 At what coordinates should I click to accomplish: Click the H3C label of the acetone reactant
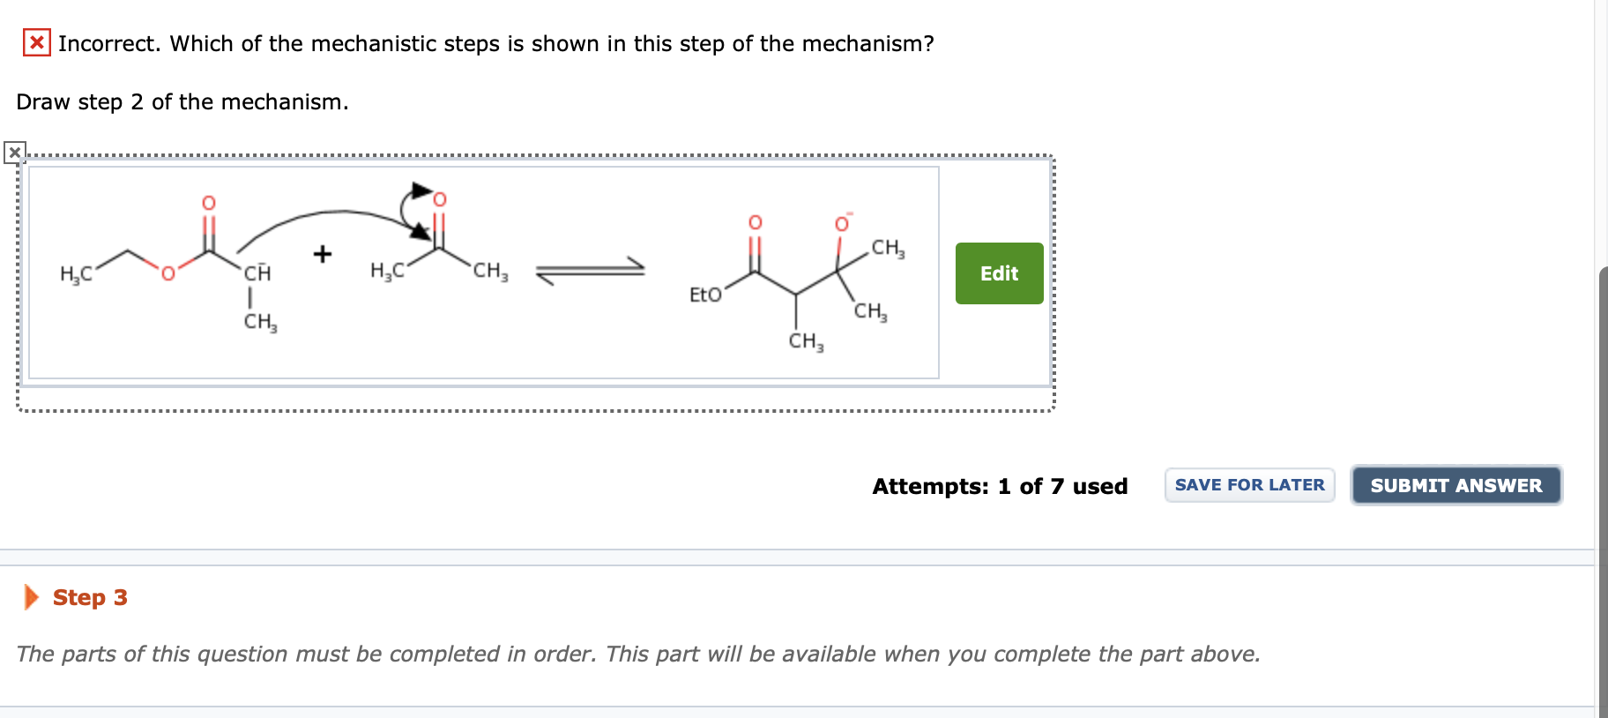[385, 271]
